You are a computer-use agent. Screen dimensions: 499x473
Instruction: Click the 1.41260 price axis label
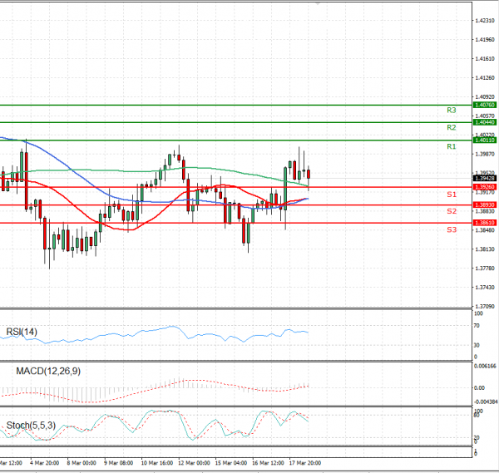485,78
